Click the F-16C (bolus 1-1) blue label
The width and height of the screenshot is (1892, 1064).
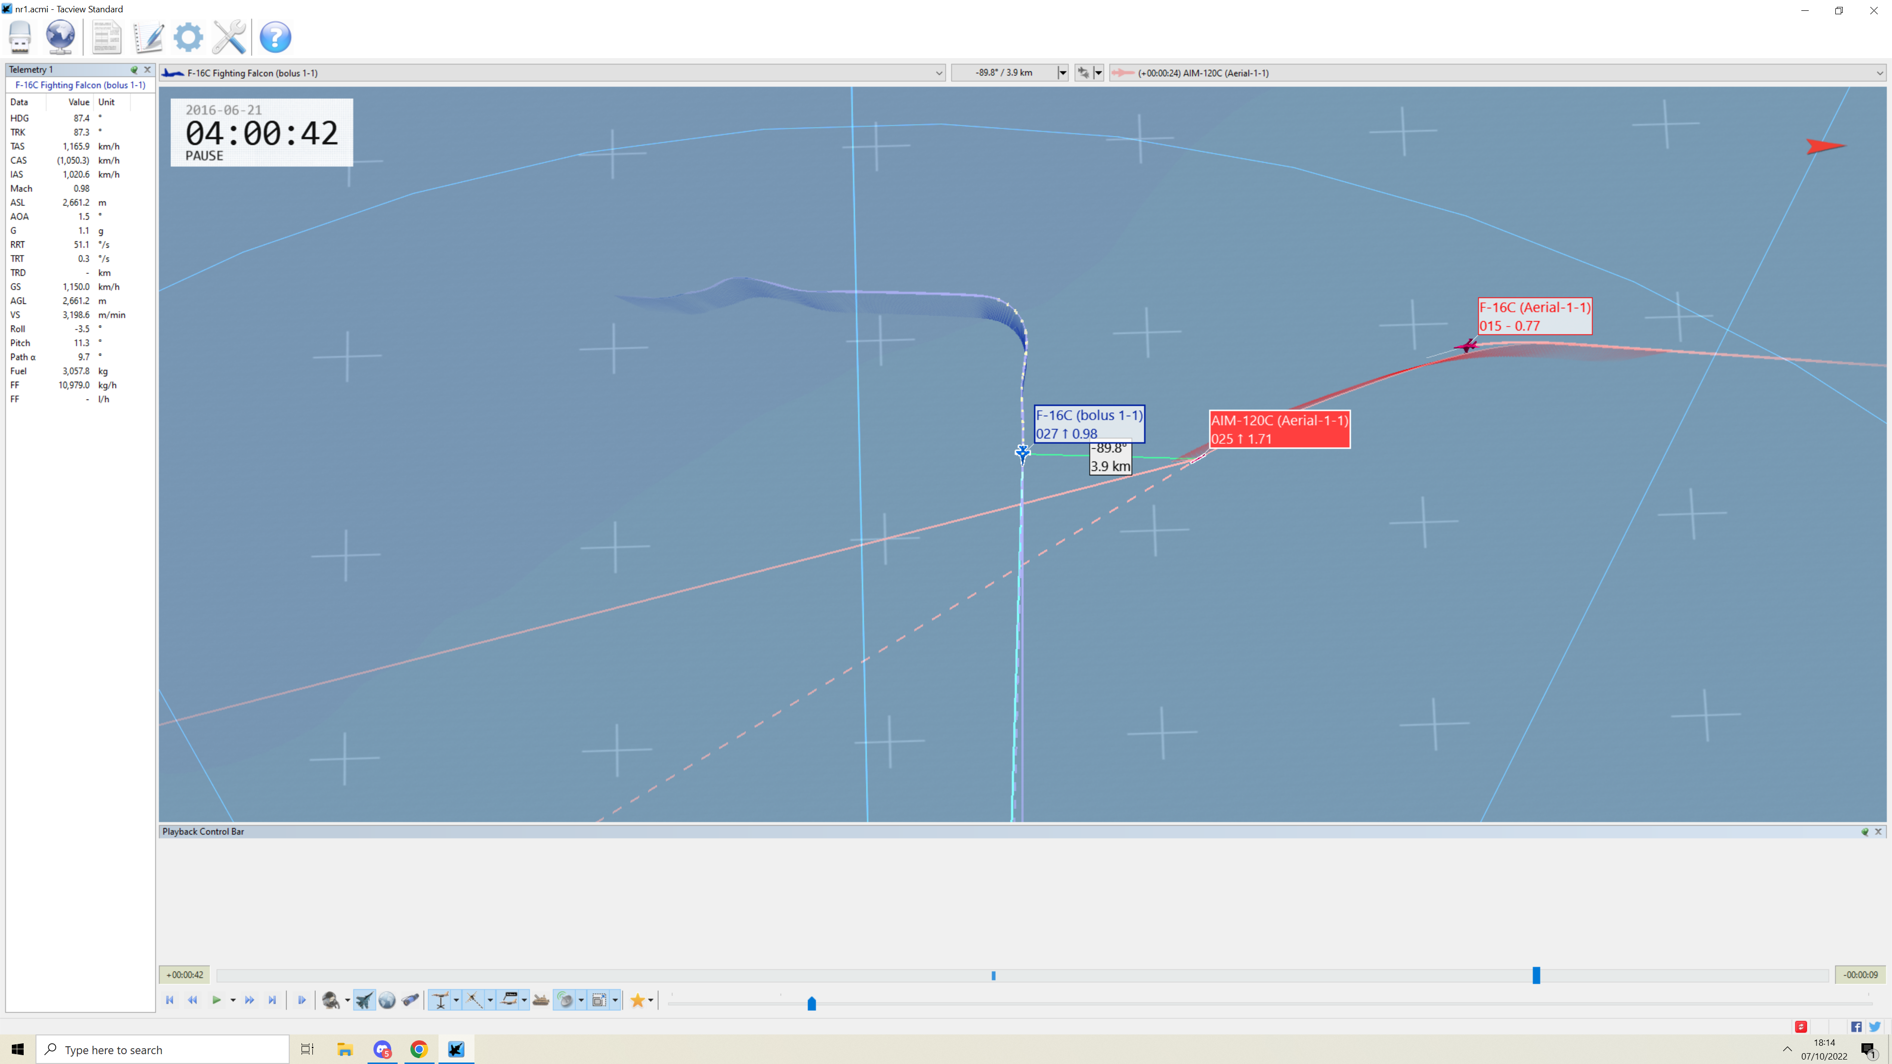(1089, 424)
